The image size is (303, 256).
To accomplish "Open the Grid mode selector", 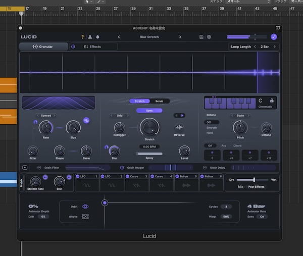I will [119, 116].
